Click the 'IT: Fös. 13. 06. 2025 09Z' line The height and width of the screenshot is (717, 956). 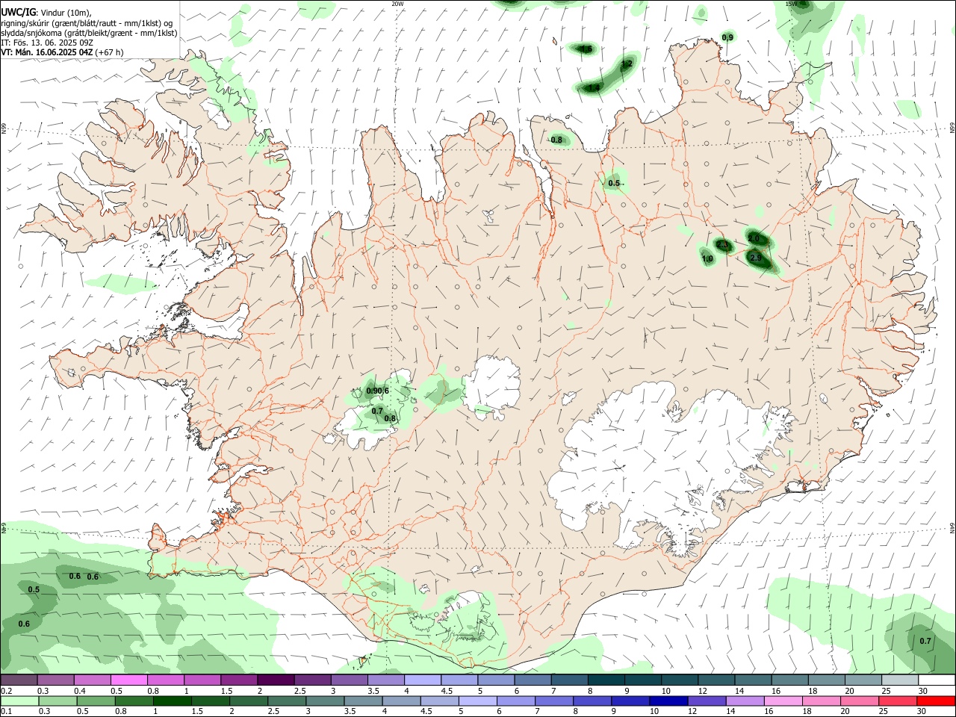coord(47,43)
